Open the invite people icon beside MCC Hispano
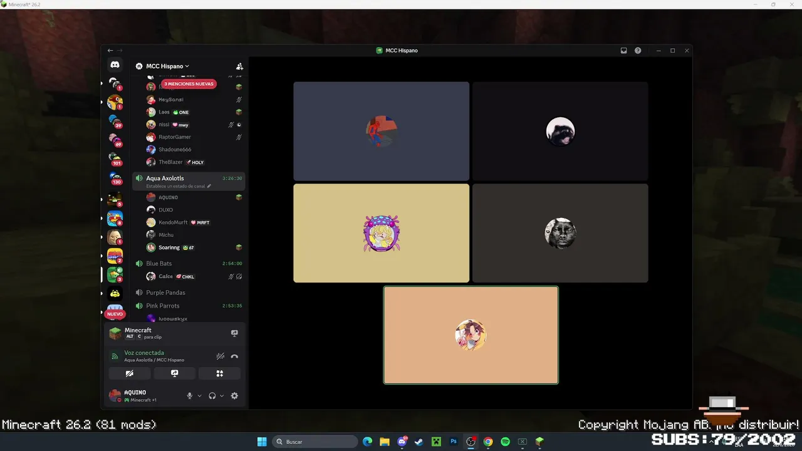 (x=239, y=66)
